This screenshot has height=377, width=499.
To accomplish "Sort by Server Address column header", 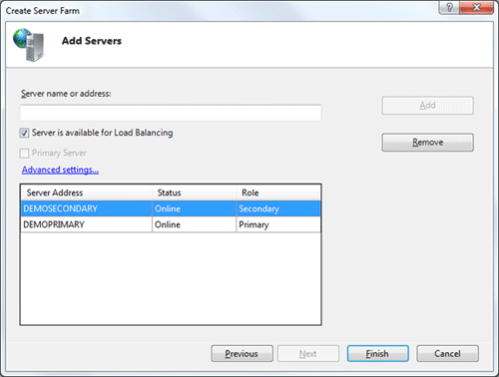I will (87, 192).
